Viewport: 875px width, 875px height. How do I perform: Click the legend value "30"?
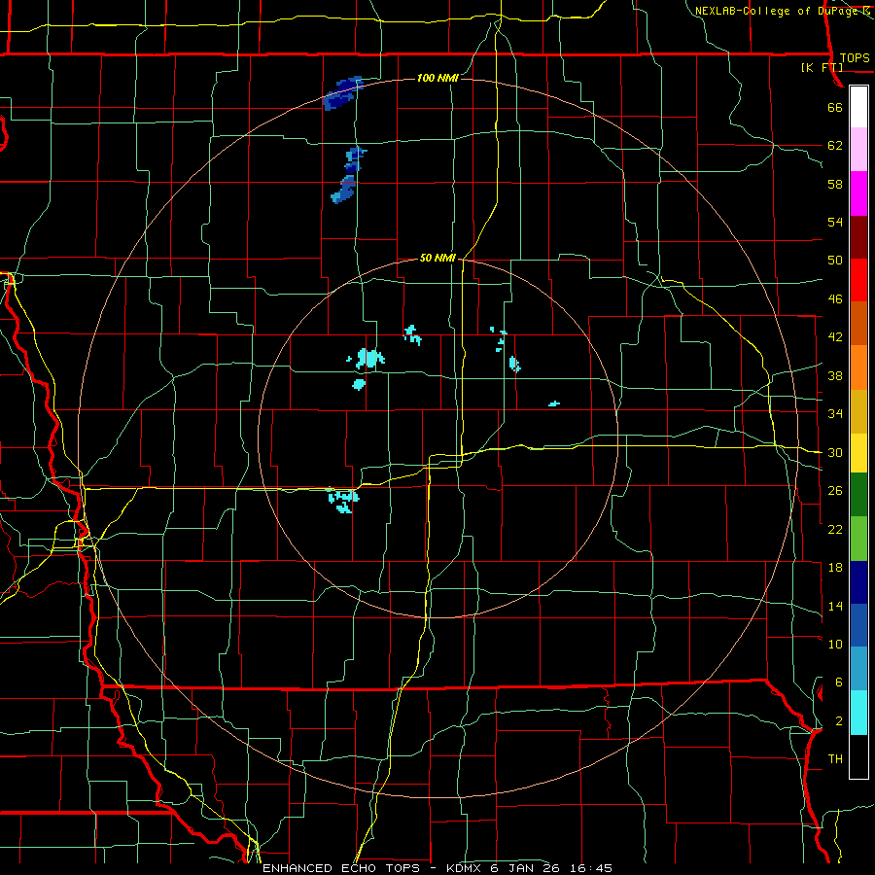click(x=835, y=452)
